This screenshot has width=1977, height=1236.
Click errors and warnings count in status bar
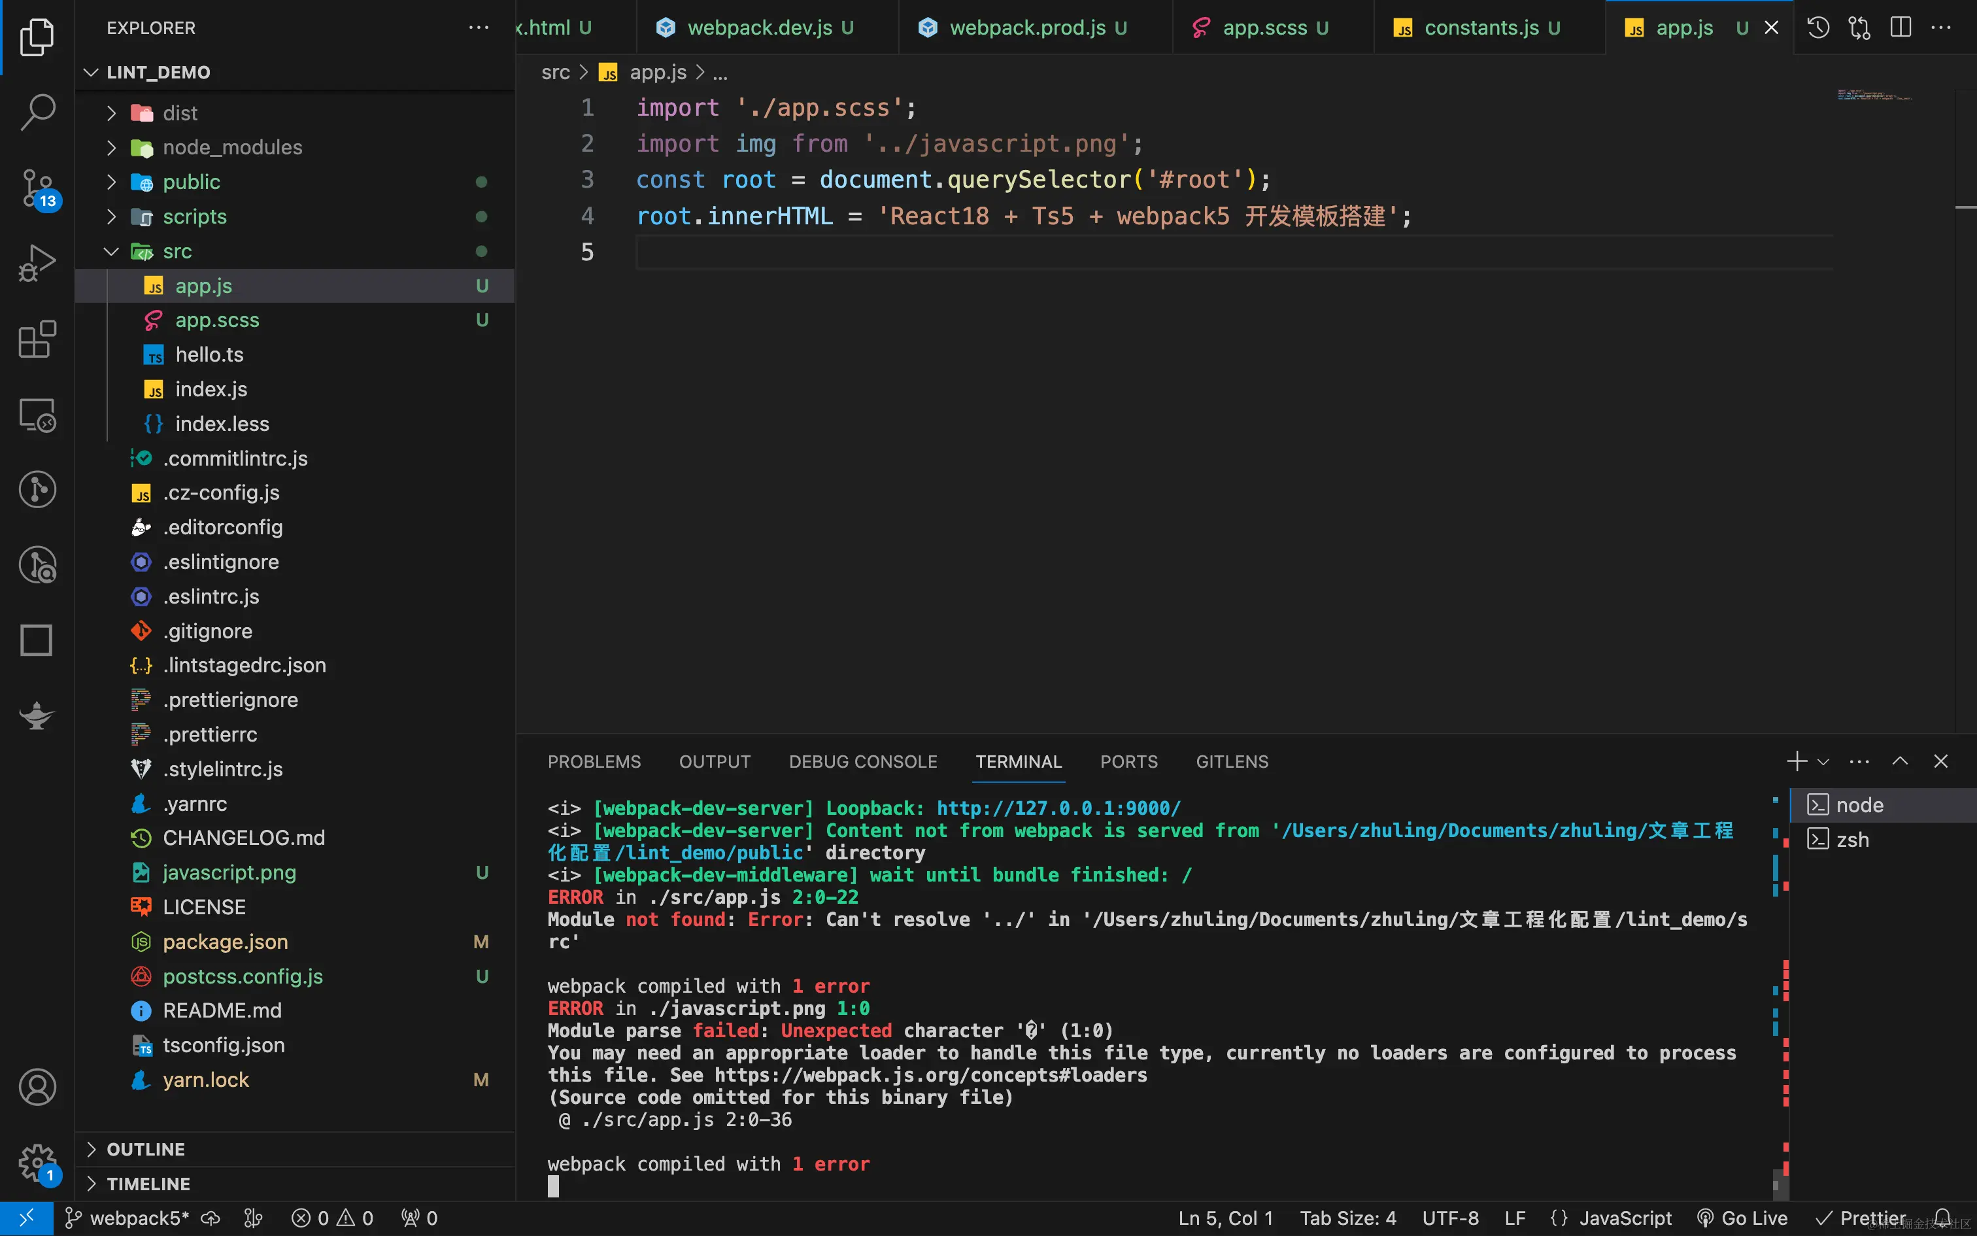click(x=333, y=1218)
